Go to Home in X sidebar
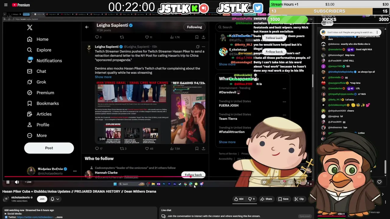The image size is (390, 219). 38,39
